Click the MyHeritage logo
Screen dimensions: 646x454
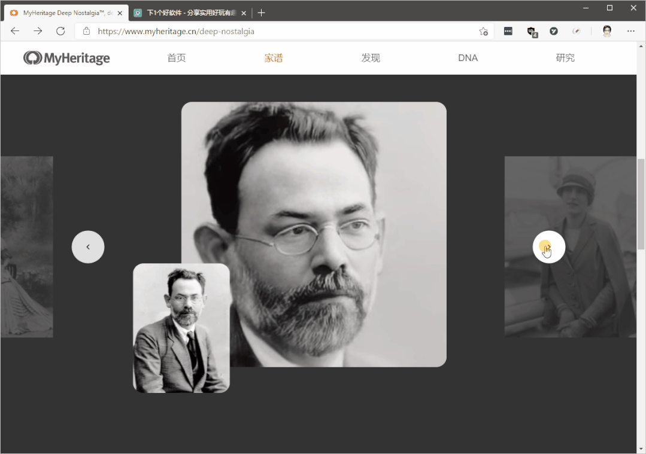point(66,58)
